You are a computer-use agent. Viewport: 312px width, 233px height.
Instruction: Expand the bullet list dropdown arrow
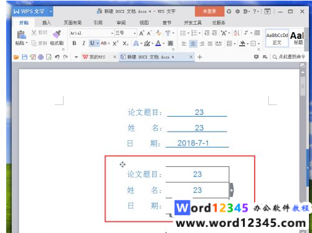click(188, 33)
